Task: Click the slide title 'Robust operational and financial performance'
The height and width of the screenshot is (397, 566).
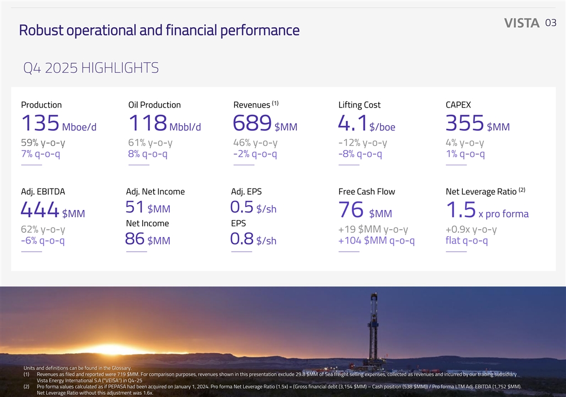Action: 159,30
